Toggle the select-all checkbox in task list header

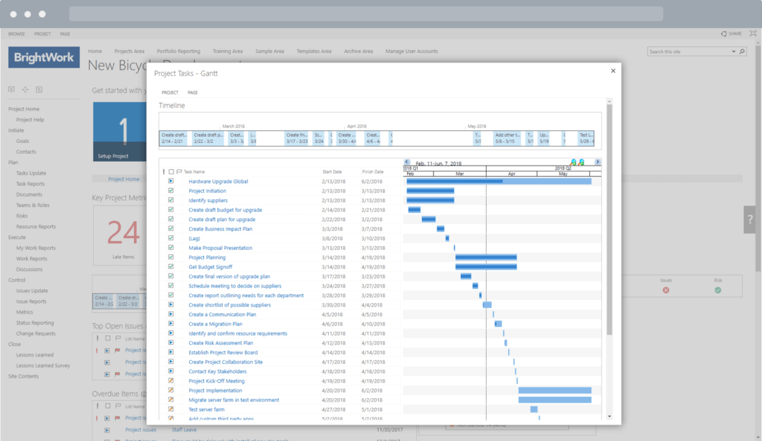coord(170,170)
